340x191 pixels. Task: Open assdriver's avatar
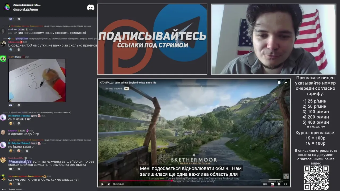pos(3,31)
